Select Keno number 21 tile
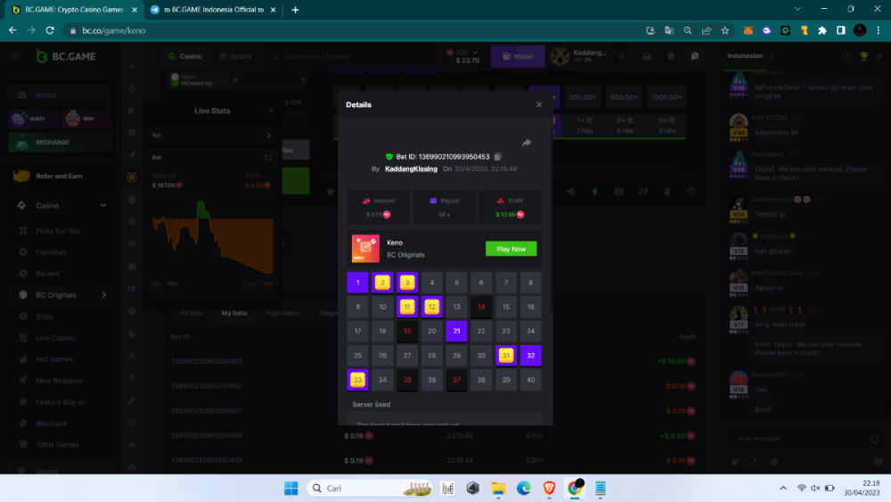This screenshot has height=502, width=891. 457,331
